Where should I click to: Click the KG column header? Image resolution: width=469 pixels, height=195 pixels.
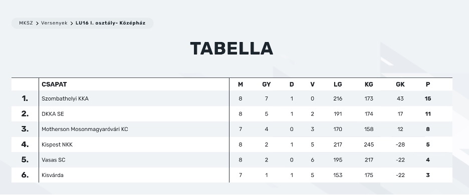(x=369, y=84)
